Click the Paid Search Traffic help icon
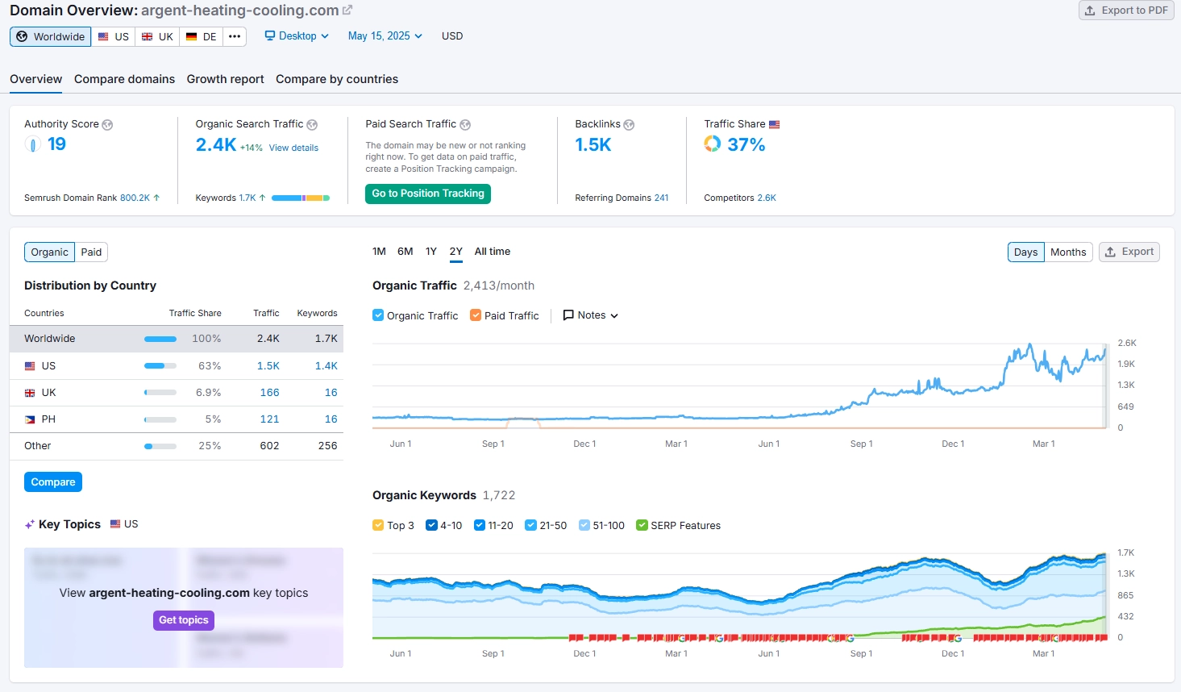This screenshot has height=692, width=1181. click(465, 123)
